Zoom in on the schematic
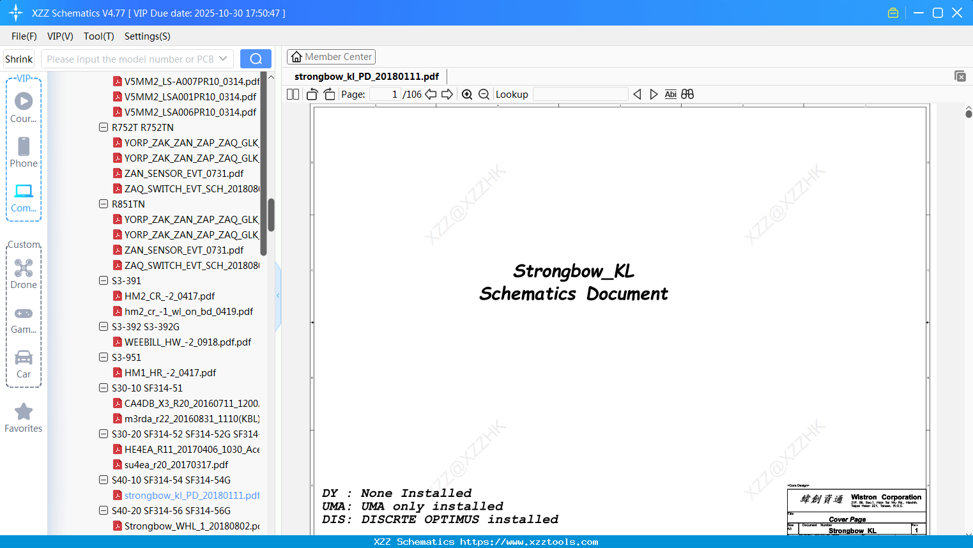Image resolution: width=973 pixels, height=548 pixels. coord(467,95)
